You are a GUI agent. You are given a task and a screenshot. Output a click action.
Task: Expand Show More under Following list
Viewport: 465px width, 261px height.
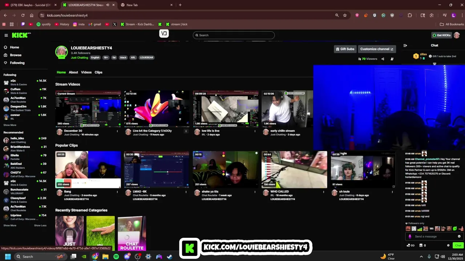click(10, 125)
